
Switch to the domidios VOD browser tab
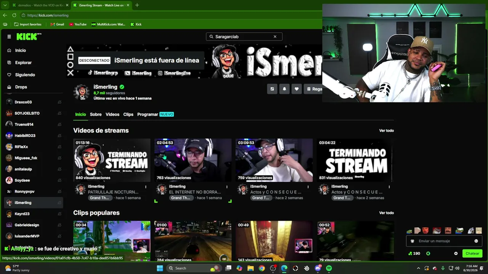pos(40,5)
